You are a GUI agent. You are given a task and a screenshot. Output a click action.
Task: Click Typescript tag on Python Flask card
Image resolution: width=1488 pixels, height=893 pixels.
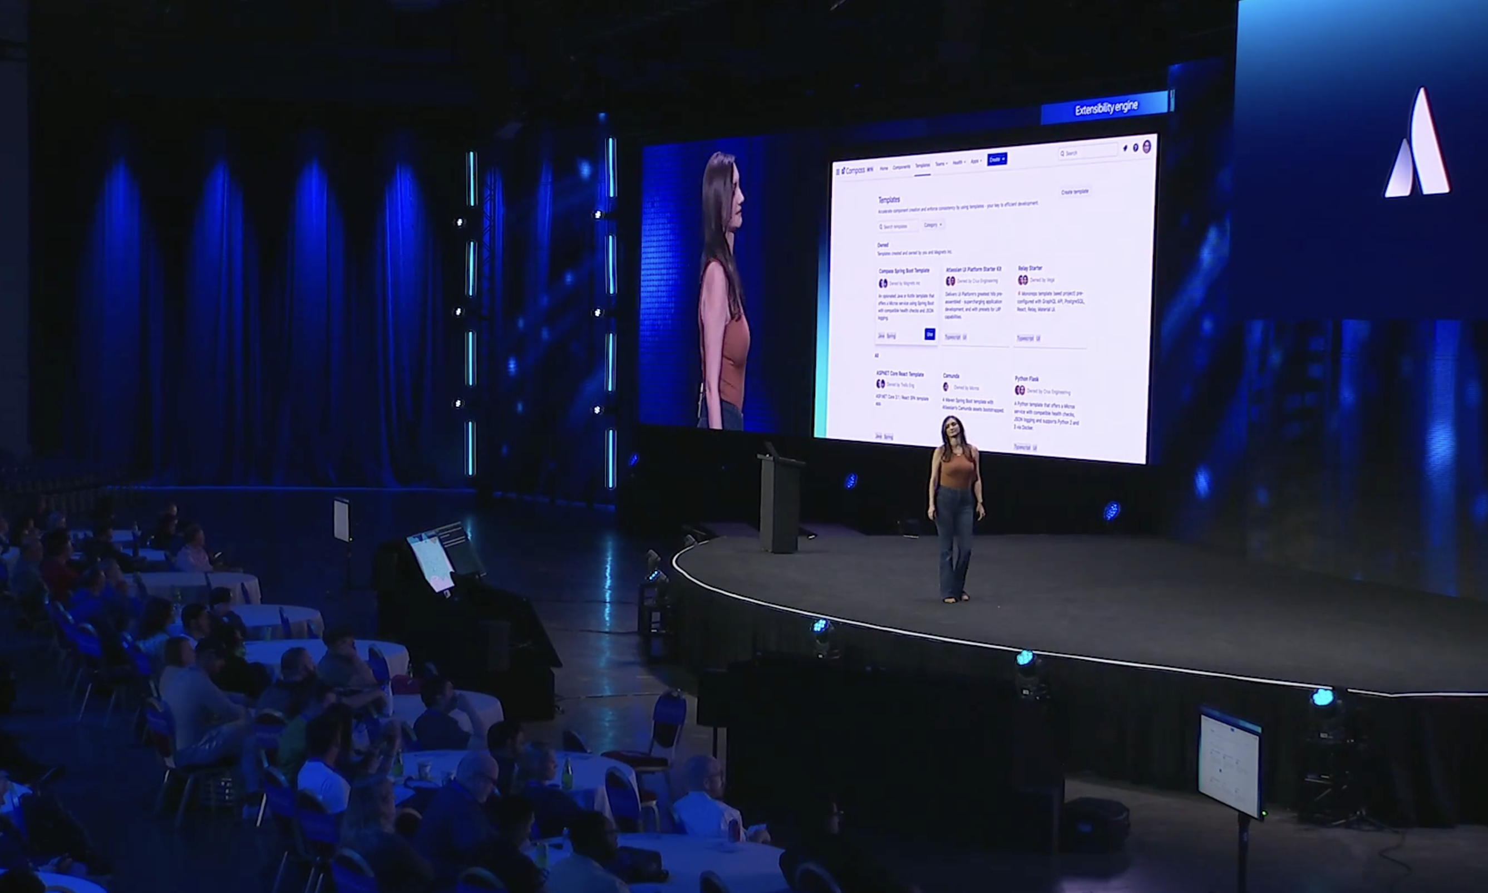(1022, 448)
